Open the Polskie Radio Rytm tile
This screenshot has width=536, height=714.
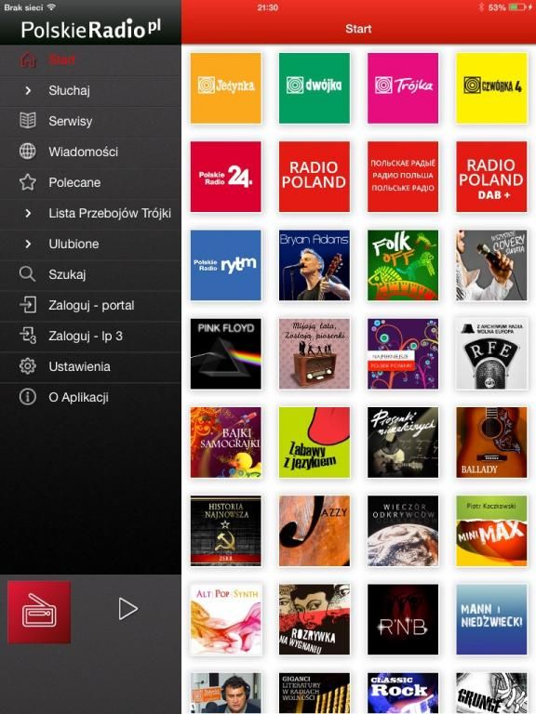click(x=226, y=265)
